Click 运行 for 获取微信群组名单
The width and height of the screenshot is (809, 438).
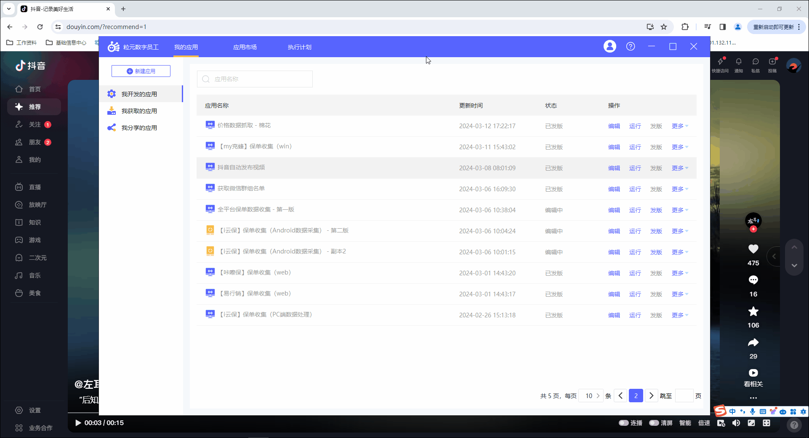pos(635,189)
